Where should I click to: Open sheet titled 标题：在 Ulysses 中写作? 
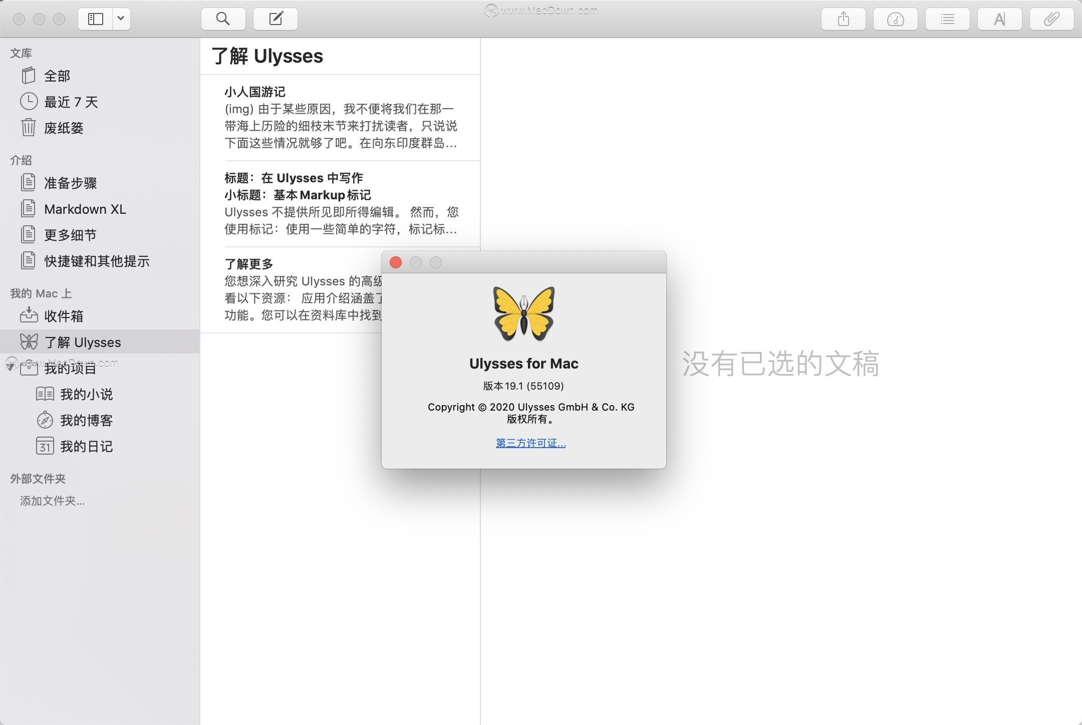click(x=340, y=204)
